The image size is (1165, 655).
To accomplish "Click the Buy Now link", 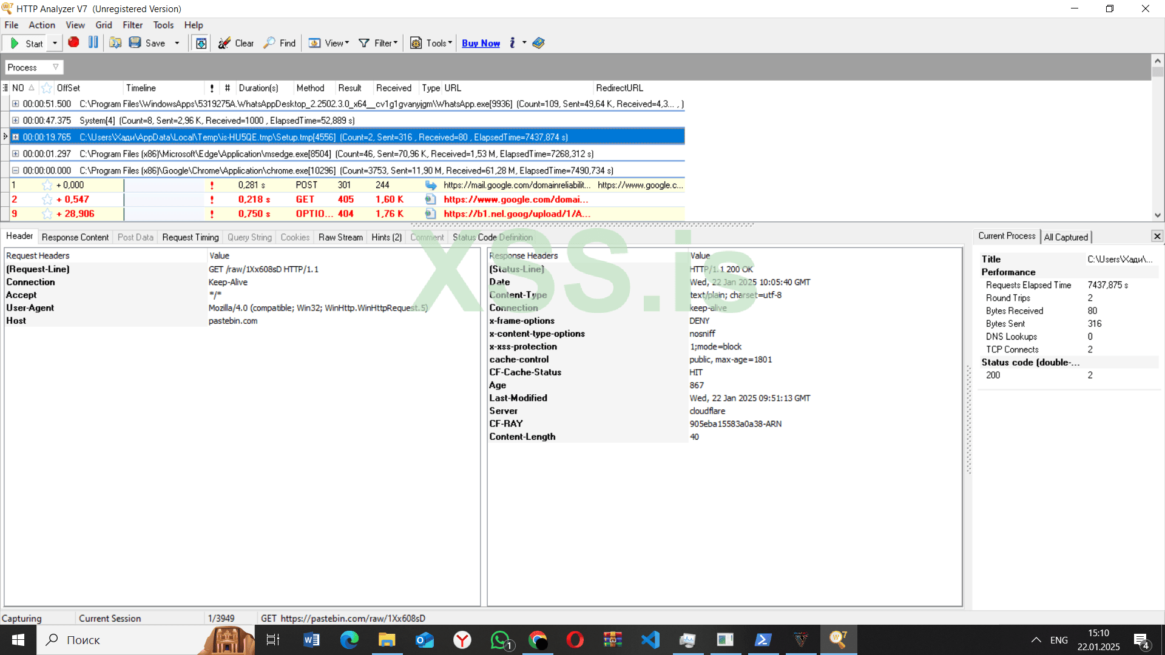I will (481, 43).
